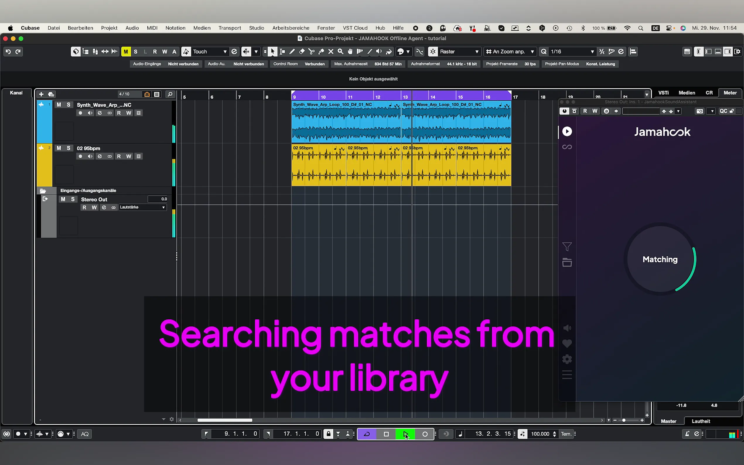Click the Start playback button

pos(405,434)
